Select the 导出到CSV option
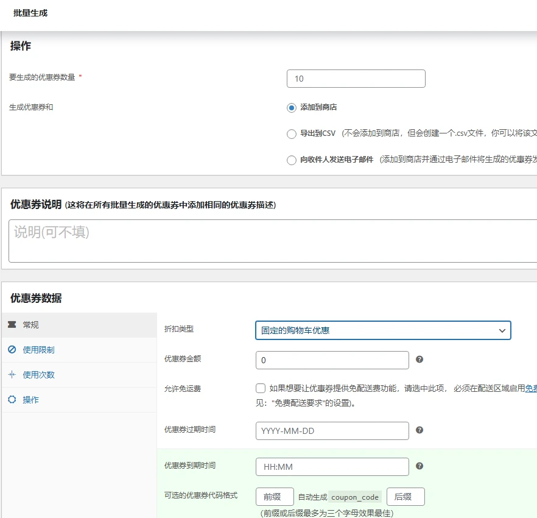 (x=292, y=133)
